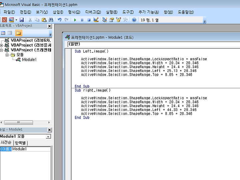
Task: Open the 창(W) menu
Action: pos(168,12)
